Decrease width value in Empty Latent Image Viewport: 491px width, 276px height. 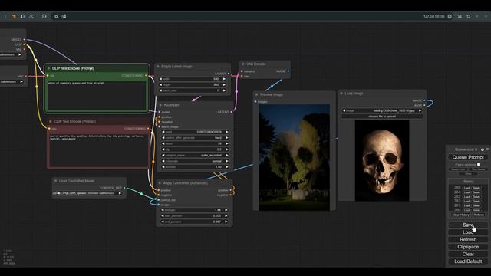click(160, 79)
